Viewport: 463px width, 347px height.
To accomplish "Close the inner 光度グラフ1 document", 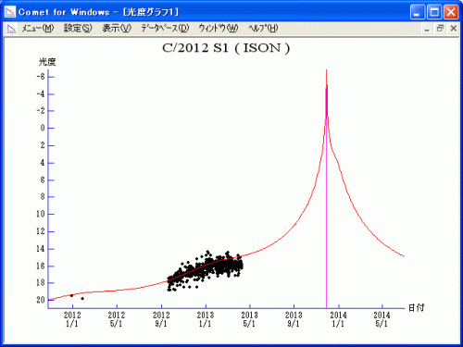I will click(x=454, y=29).
